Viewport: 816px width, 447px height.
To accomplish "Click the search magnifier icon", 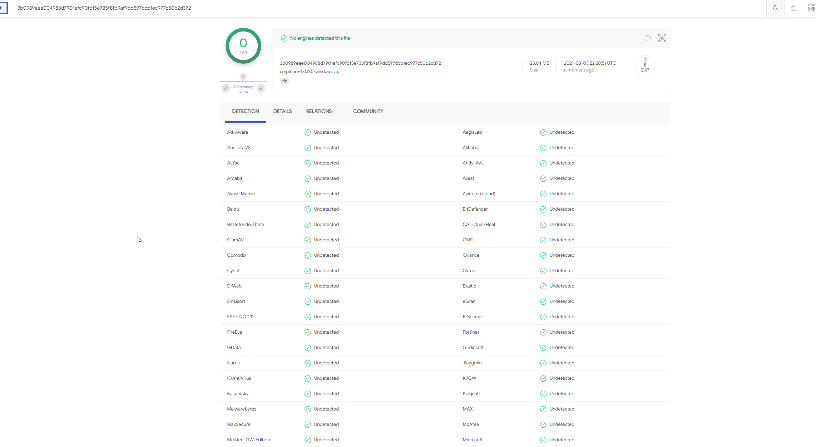I will 775,8.
